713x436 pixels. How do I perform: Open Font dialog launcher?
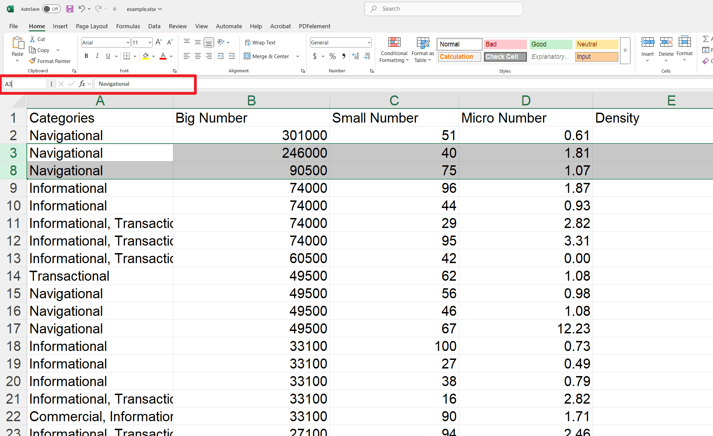click(x=175, y=71)
